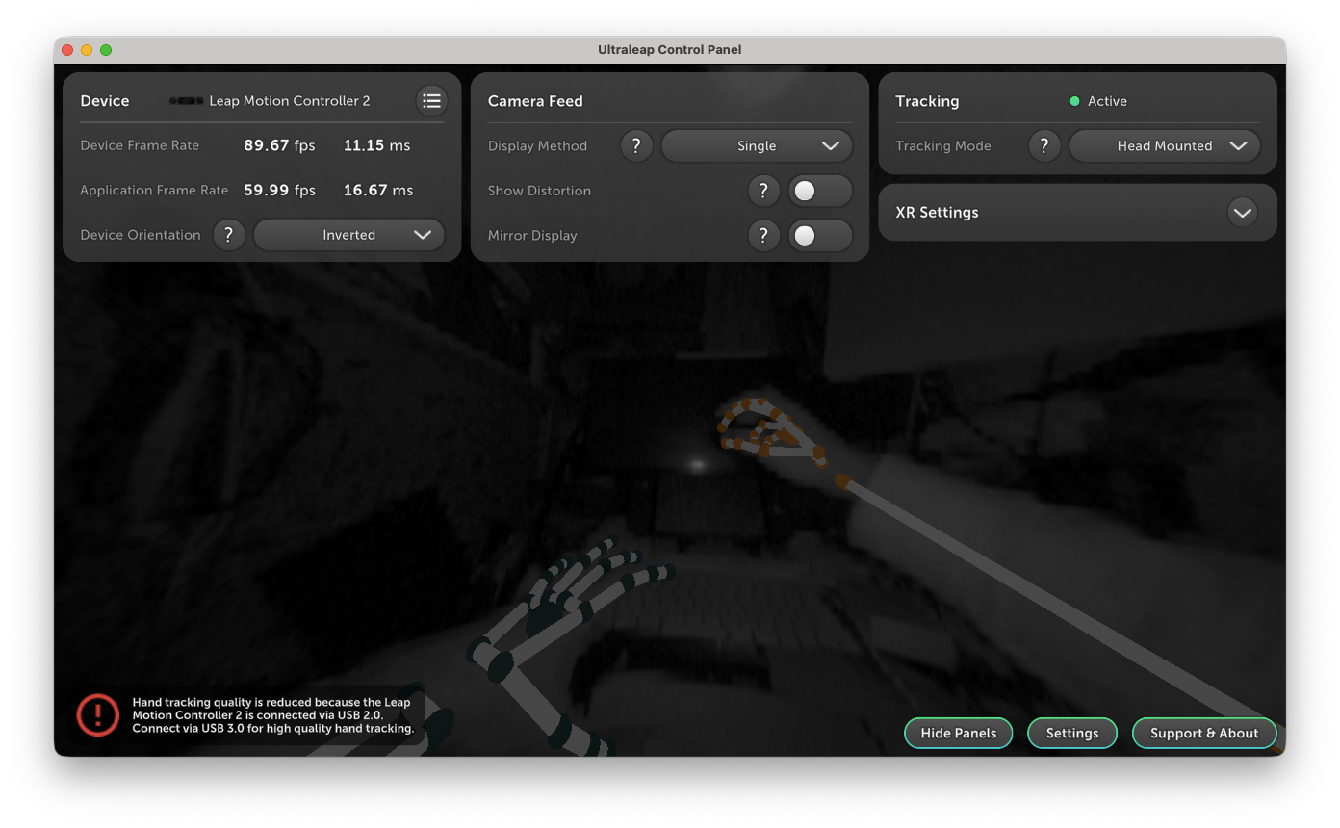Open Support & About
1340x828 pixels.
[x=1204, y=733]
